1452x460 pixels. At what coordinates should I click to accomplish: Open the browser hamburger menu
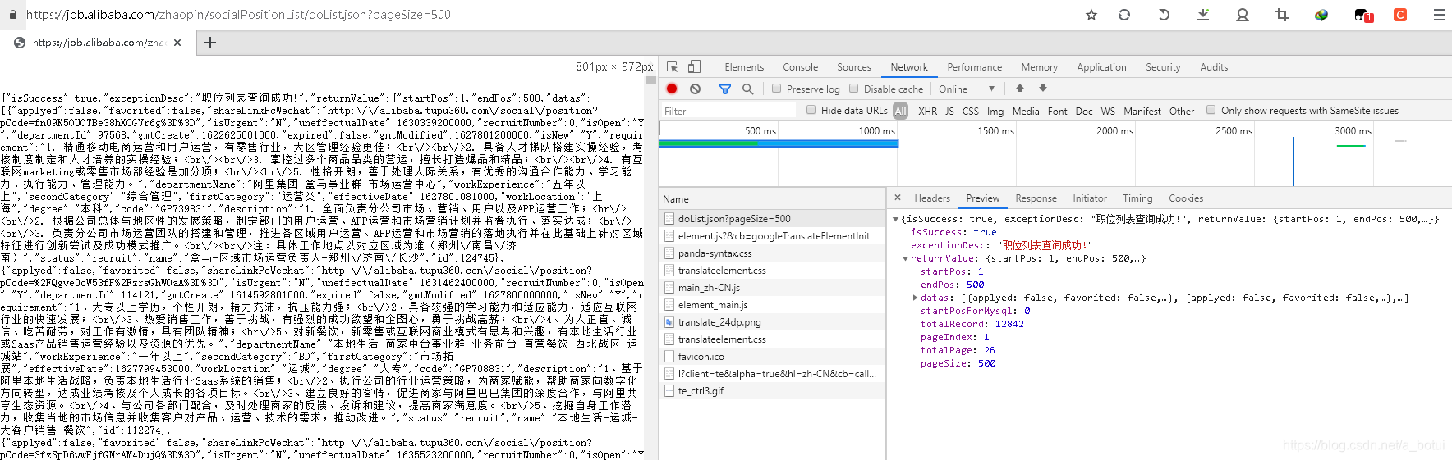[x=1440, y=15]
